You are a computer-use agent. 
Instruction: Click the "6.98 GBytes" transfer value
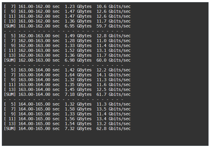click(78, 60)
